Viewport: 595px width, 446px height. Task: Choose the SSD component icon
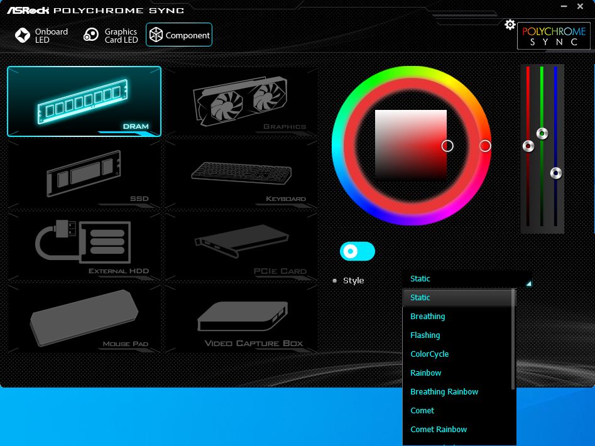tap(84, 174)
